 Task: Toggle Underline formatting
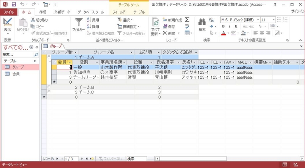coord(236,26)
